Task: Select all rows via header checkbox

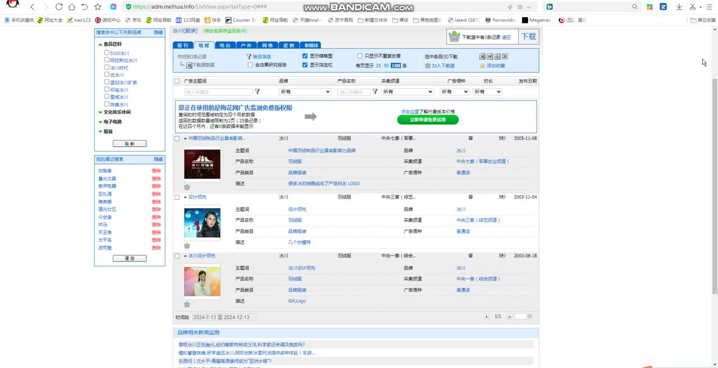Action: point(177,81)
